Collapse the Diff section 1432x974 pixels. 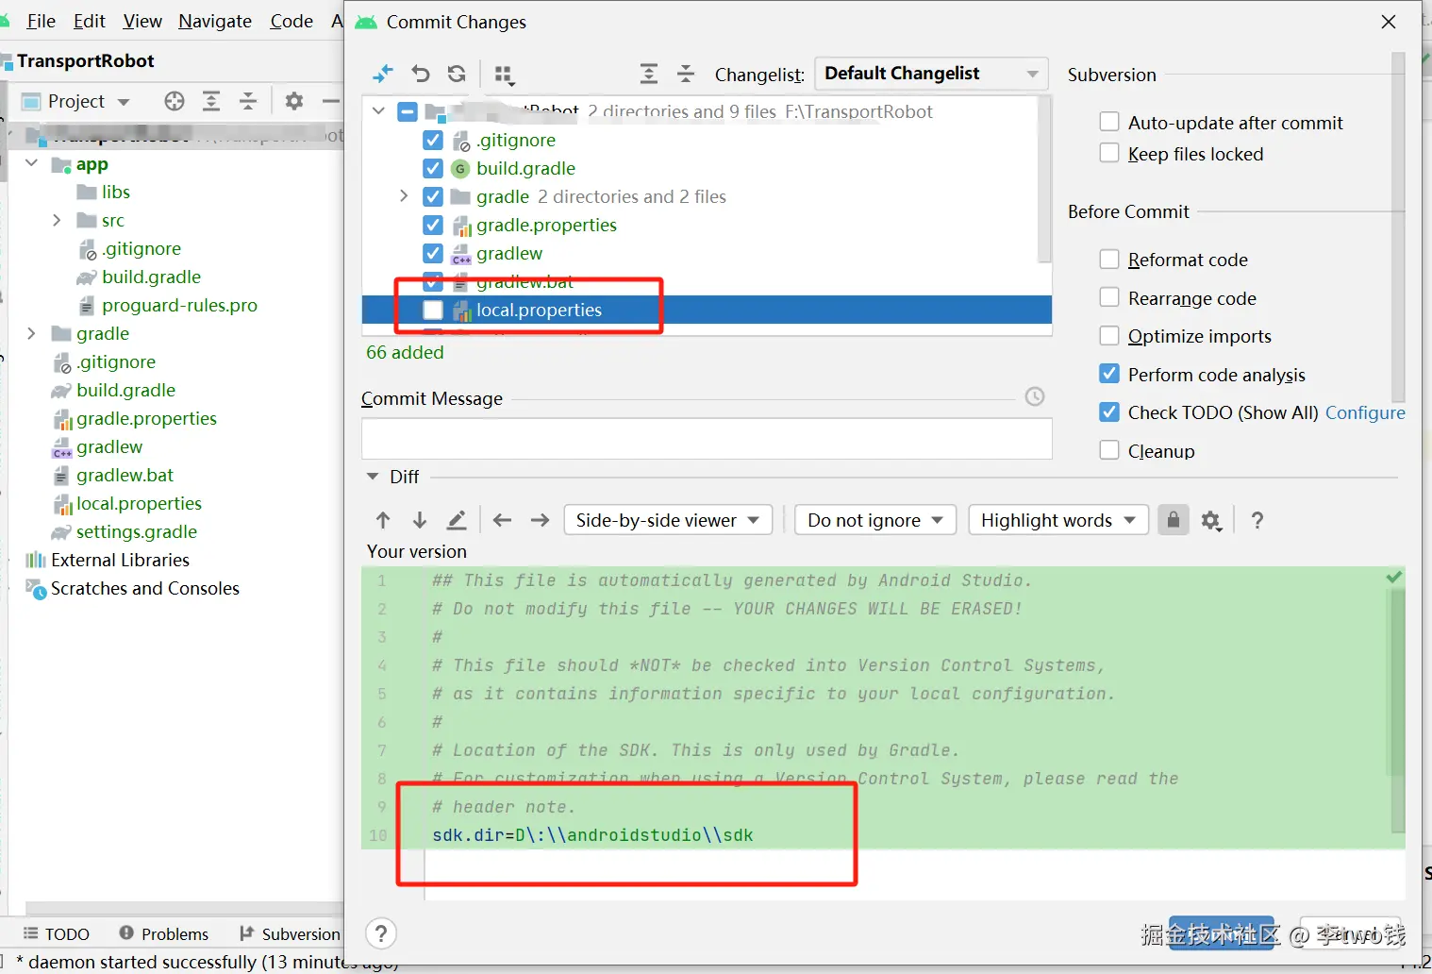pos(373,477)
